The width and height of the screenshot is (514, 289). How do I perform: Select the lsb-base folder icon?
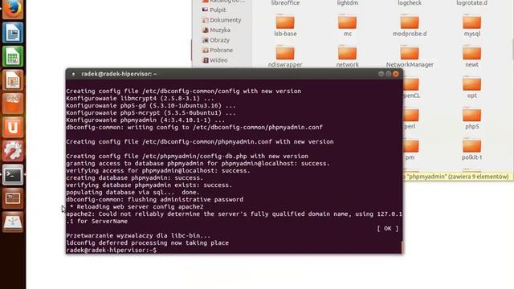coord(285,22)
